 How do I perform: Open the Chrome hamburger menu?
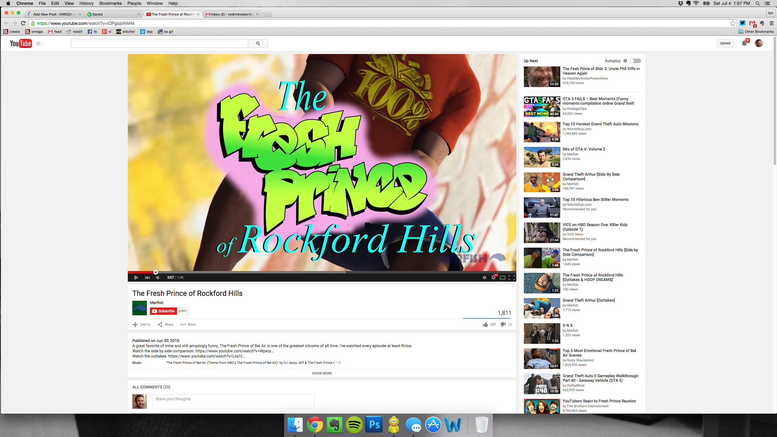(772, 23)
